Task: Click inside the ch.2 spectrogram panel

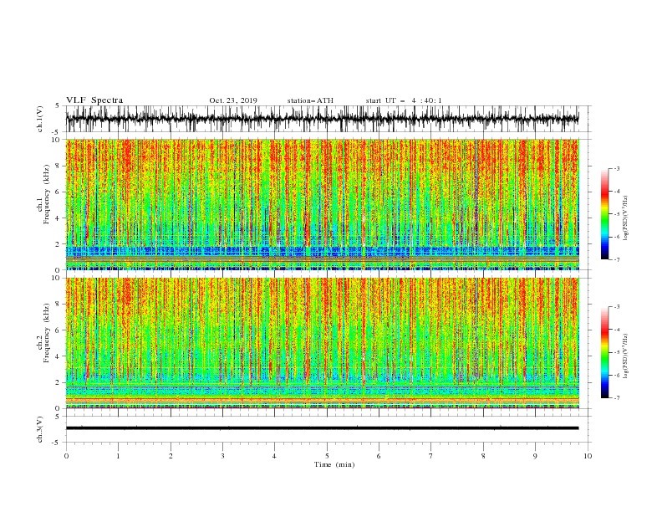Action: click(323, 343)
